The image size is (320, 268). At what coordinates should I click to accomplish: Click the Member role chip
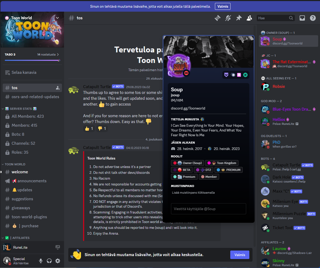pos(209,177)
